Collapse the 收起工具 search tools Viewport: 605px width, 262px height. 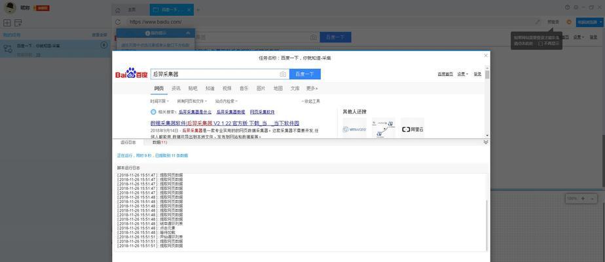(x=310, y=101)
